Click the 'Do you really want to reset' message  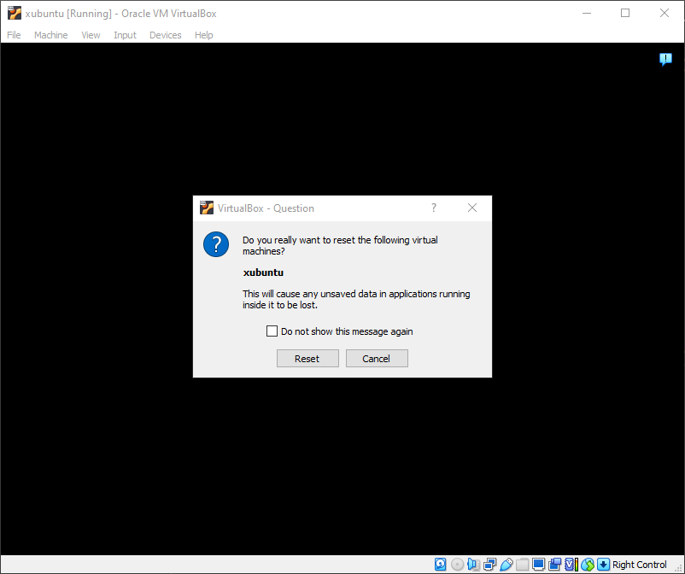pos(340,245)
